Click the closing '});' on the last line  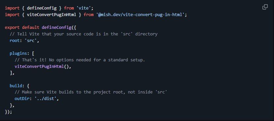pos(9,111)
